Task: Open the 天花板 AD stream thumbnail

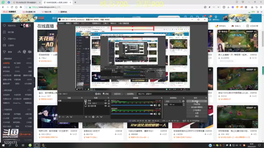Action: 47,41
